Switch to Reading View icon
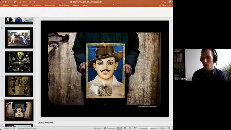 click(130, 128)
